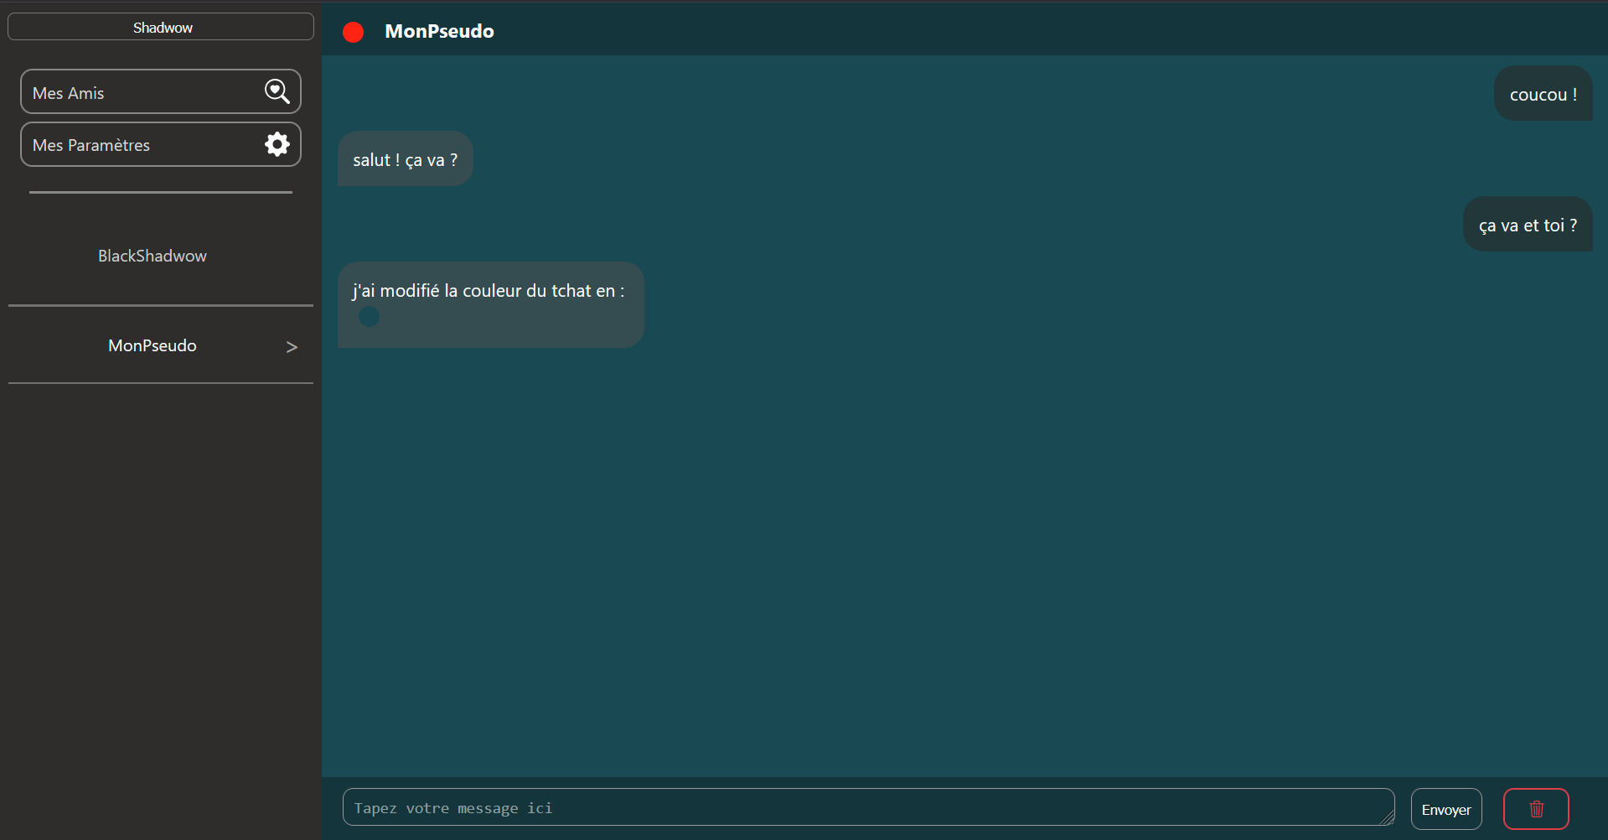Click the red status dot beside MonPseudo

[354, 32]
